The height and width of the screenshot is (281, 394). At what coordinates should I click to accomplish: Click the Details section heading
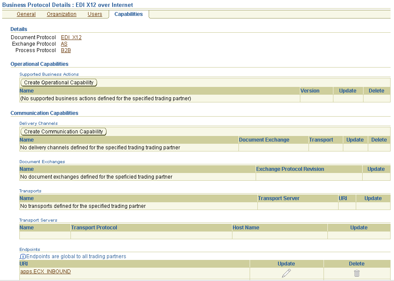[x=19, y=29]
